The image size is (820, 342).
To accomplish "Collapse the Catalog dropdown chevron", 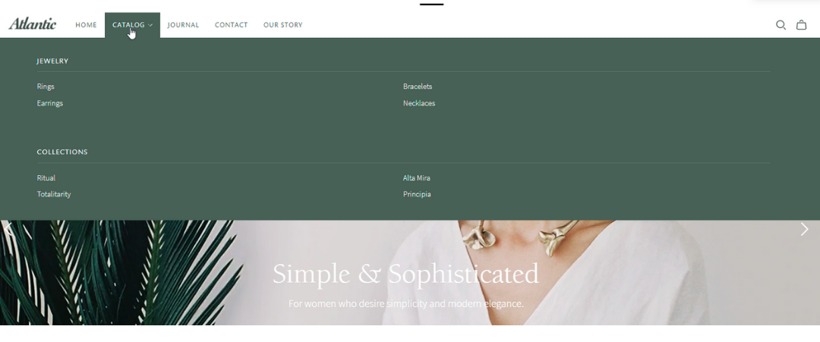I will [150, 25].
